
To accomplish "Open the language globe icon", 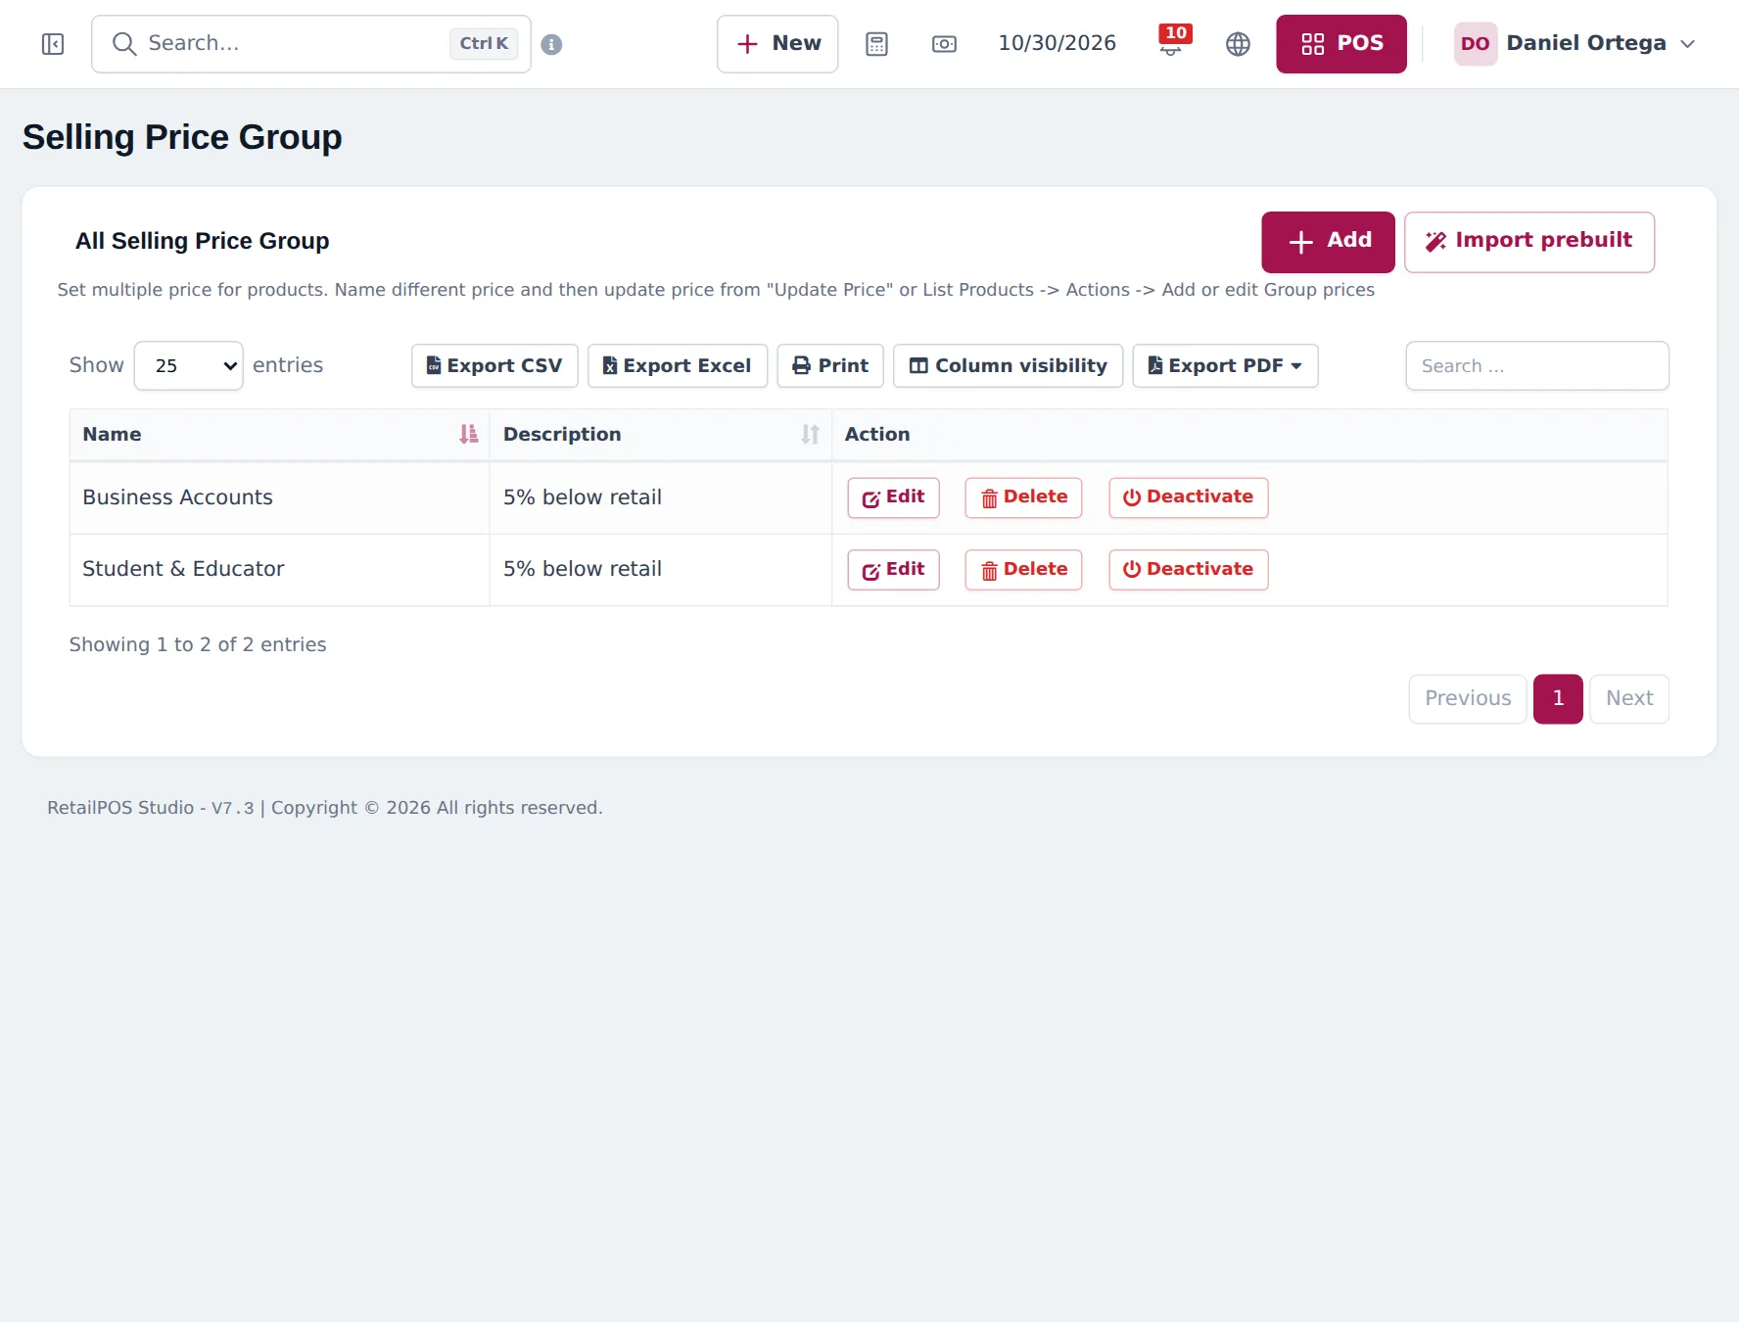I will pos(1238,44).
